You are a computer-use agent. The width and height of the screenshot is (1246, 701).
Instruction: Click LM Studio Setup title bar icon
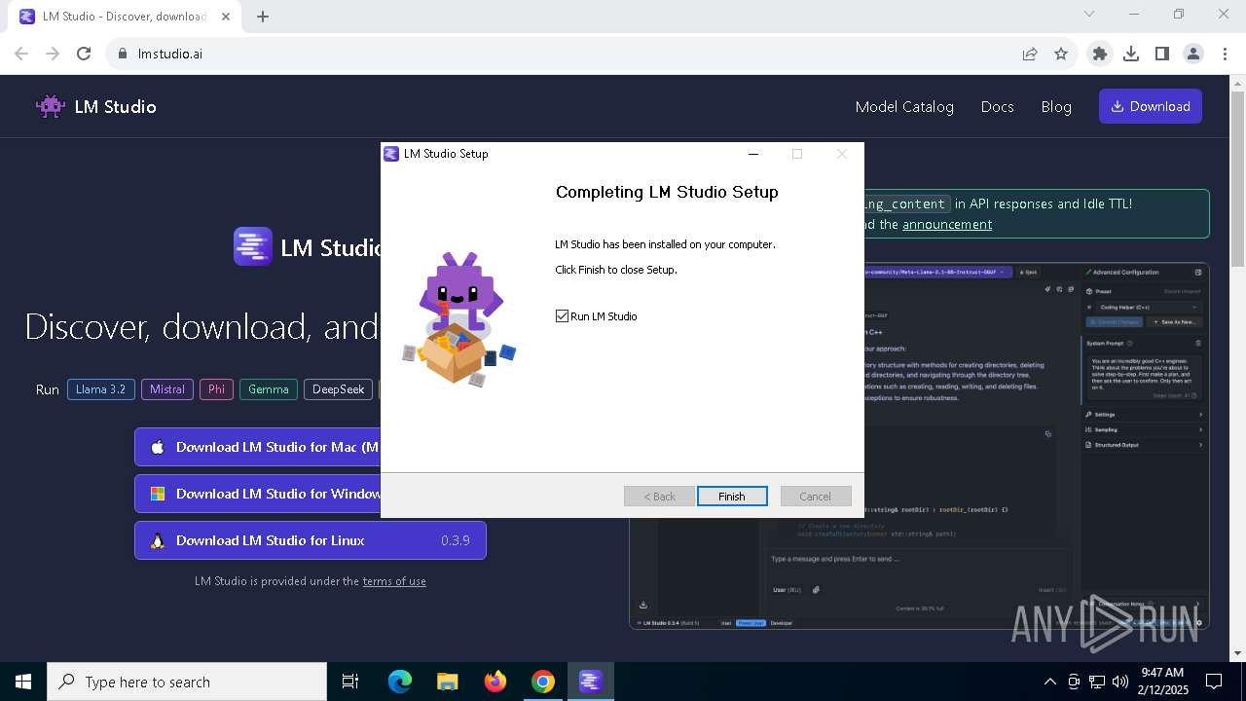click(391, 154)
